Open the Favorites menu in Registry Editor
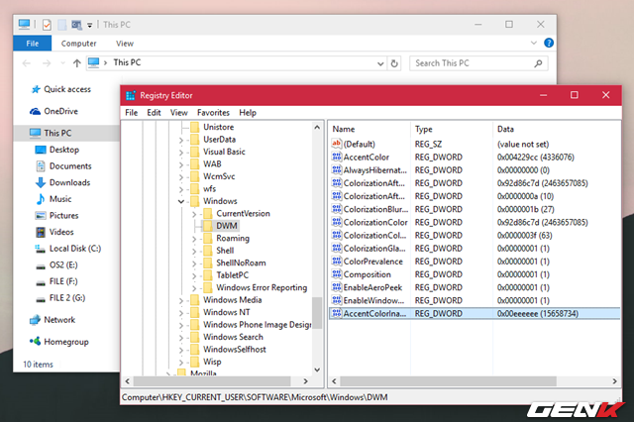The width and height of the screenshot is (634, 422). point(213,113)
